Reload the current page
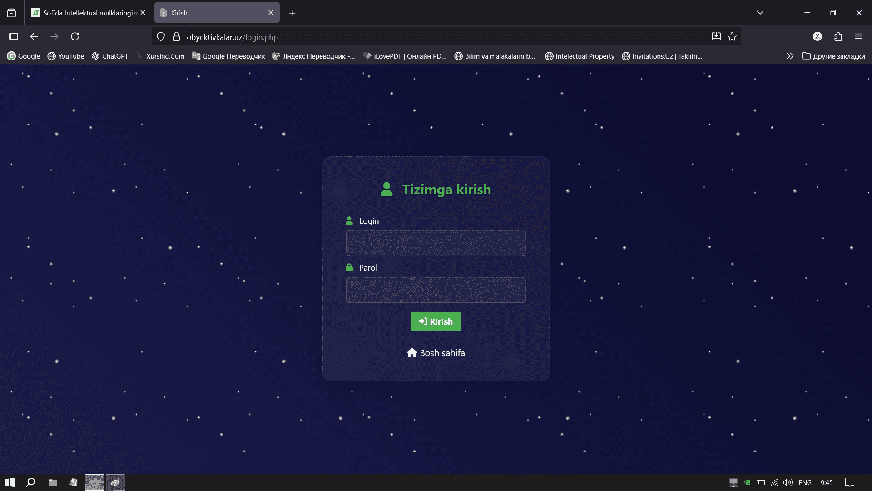The height and width of the screenshot is (491, 872). click(75, 36)
